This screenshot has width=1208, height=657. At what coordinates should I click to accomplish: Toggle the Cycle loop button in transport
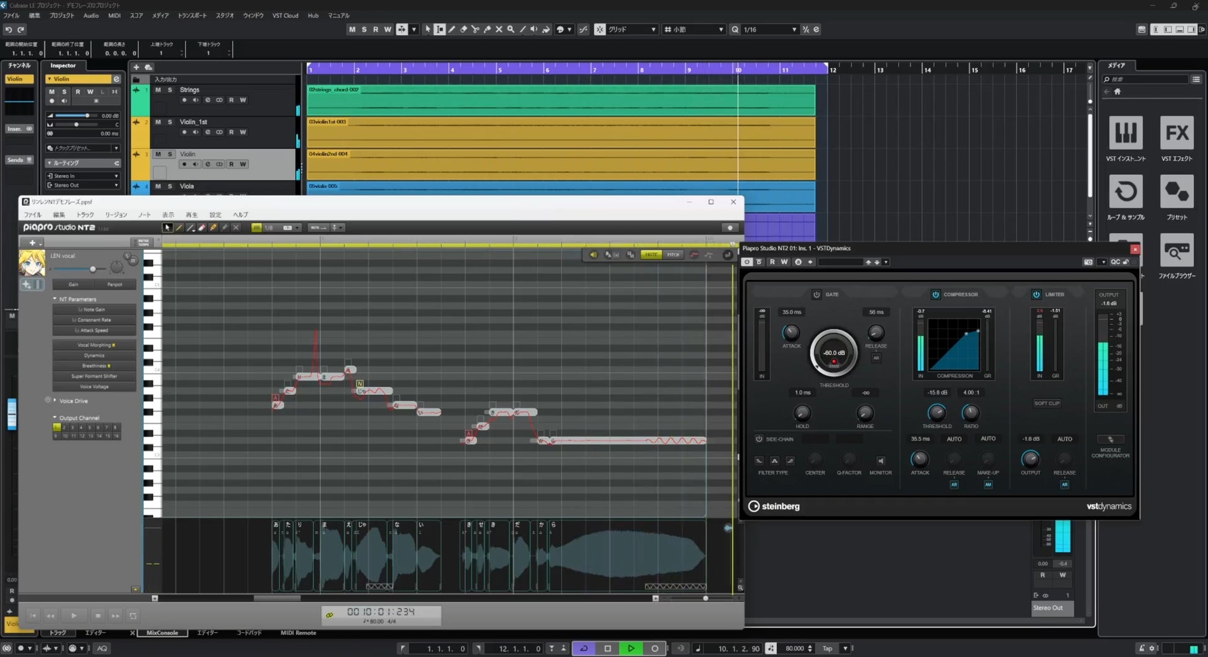pyautogui.click(x=584, y=648)
